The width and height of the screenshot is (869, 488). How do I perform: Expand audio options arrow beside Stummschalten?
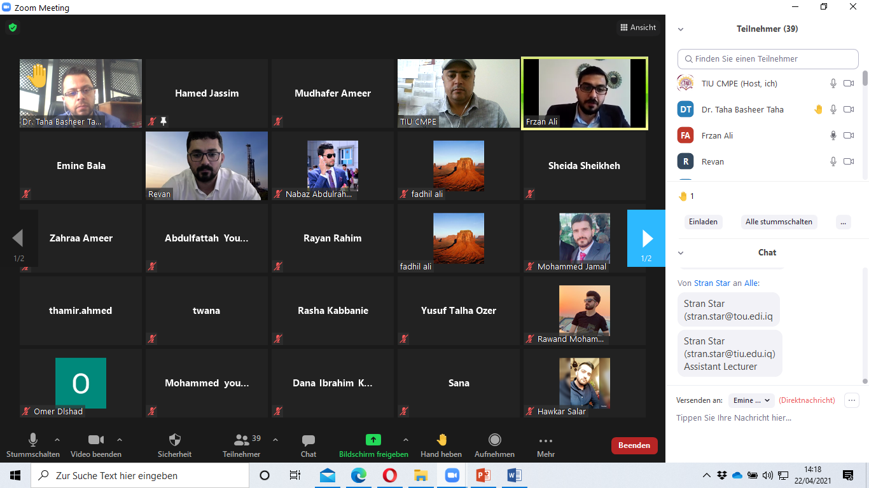[x=57, y=440]
